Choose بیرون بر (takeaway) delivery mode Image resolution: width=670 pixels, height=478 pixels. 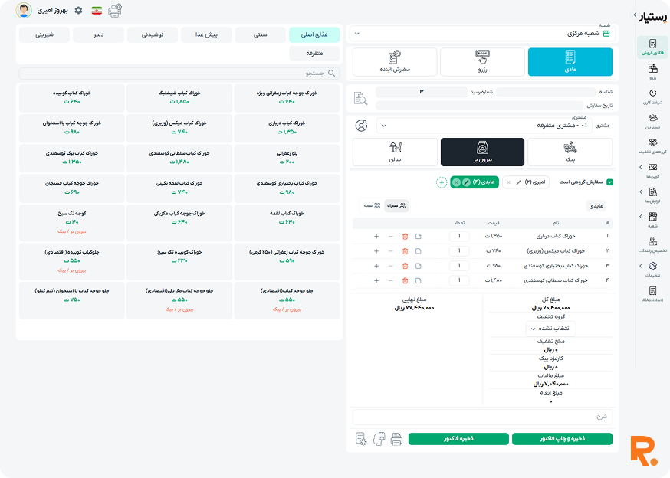[482, 152]
